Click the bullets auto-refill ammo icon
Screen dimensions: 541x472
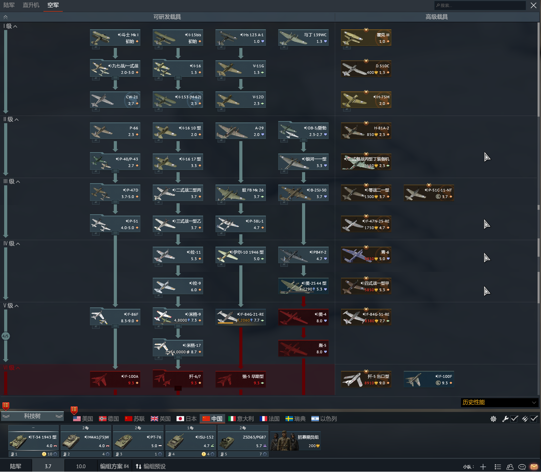pyautogui.click(x=525, y=419)
